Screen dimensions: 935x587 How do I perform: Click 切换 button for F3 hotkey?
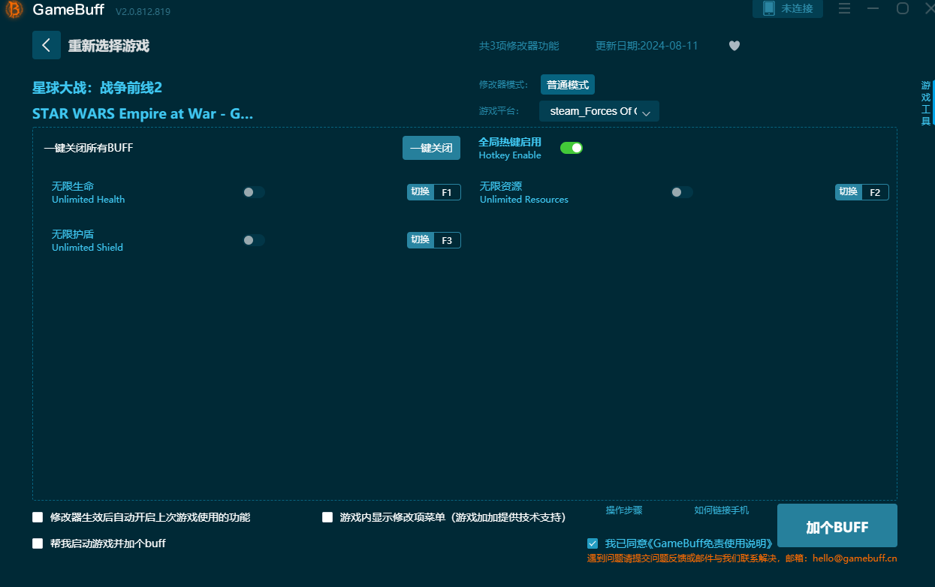pyautogui.click(x=421, y=240)
